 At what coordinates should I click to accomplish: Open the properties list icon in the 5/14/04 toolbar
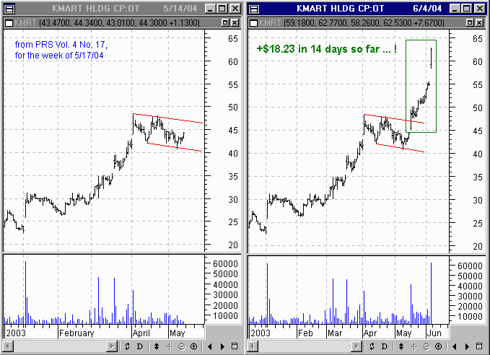click(235, 346)
